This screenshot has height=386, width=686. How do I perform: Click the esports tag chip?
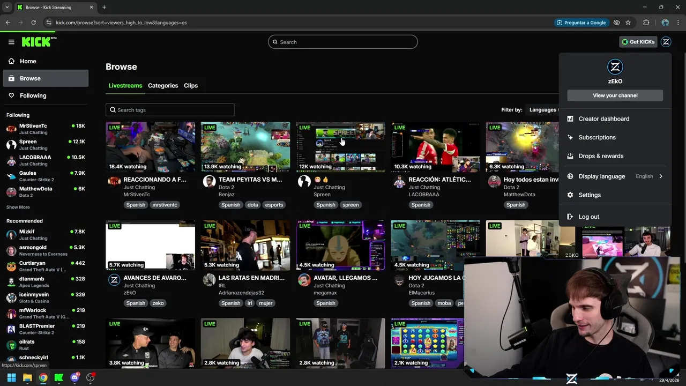[x=274, y=205]
